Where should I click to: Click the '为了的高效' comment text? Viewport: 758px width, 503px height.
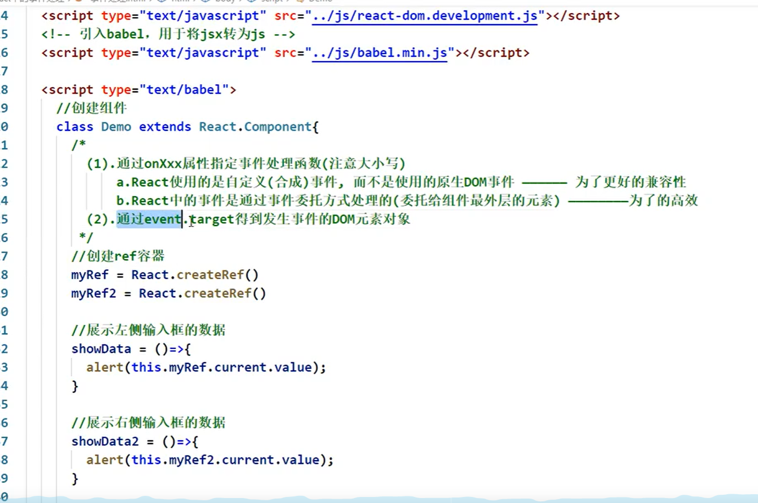click(664, 201)
